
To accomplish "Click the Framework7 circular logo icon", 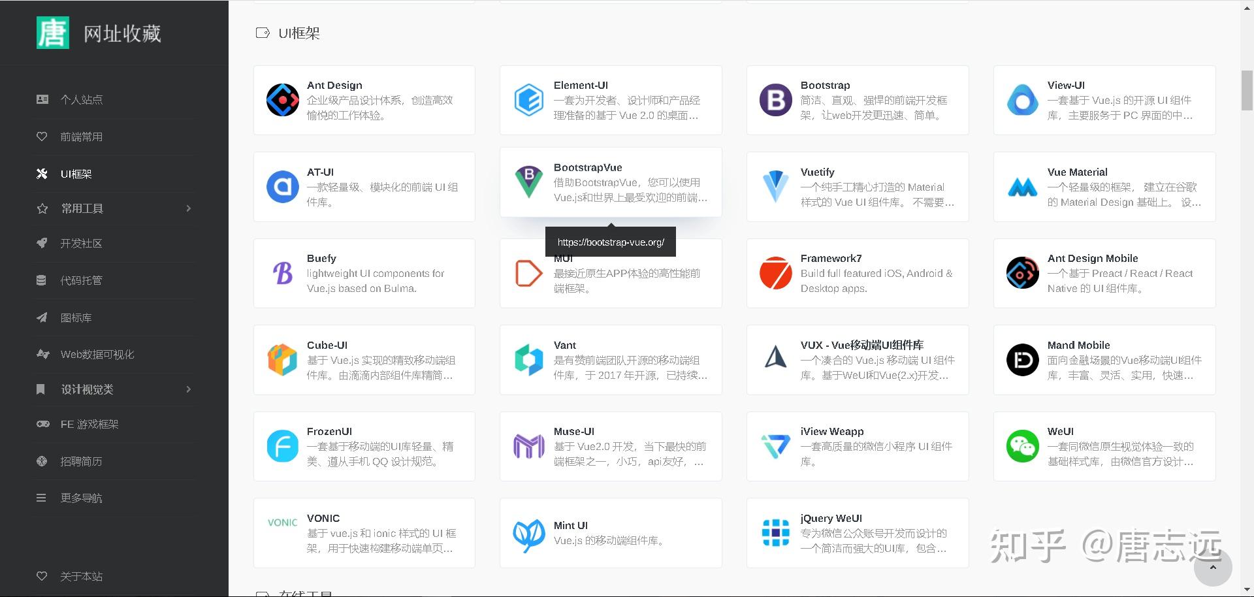I will click(x=775, y=272).
